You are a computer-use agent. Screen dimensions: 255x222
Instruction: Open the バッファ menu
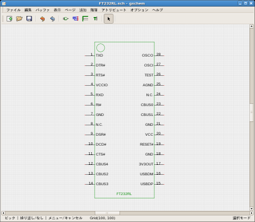(x=42, y=10)
